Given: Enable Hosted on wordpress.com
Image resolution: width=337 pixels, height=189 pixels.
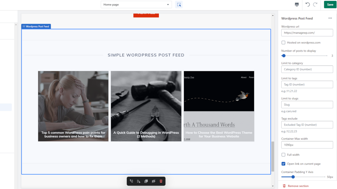Looking at the screenshot, I should click(283, 42).
